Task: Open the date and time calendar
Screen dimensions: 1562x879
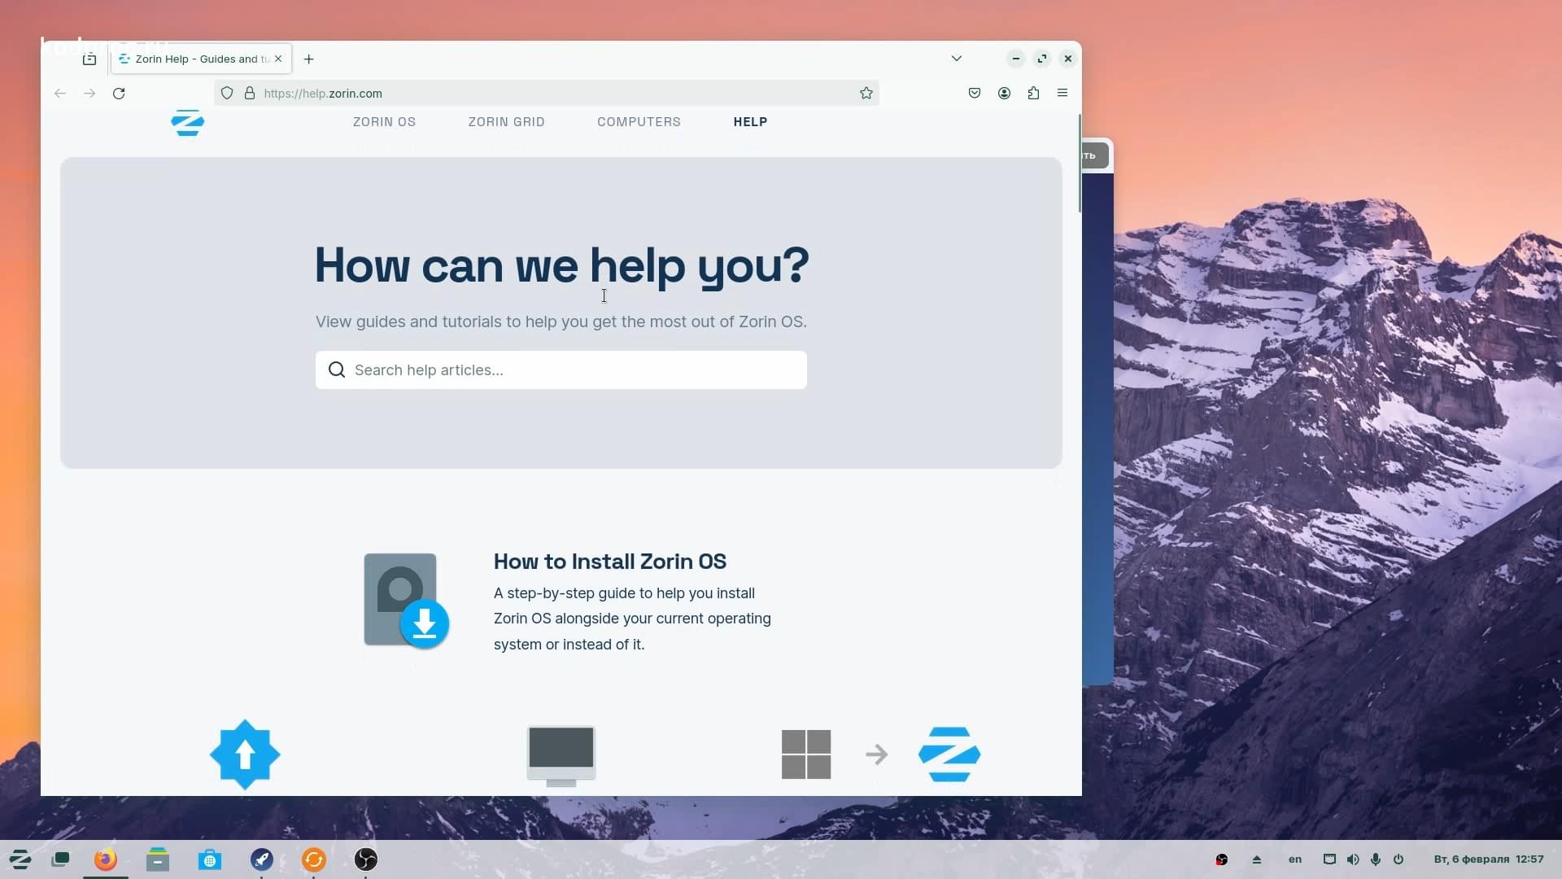Action: (1489, 859)
